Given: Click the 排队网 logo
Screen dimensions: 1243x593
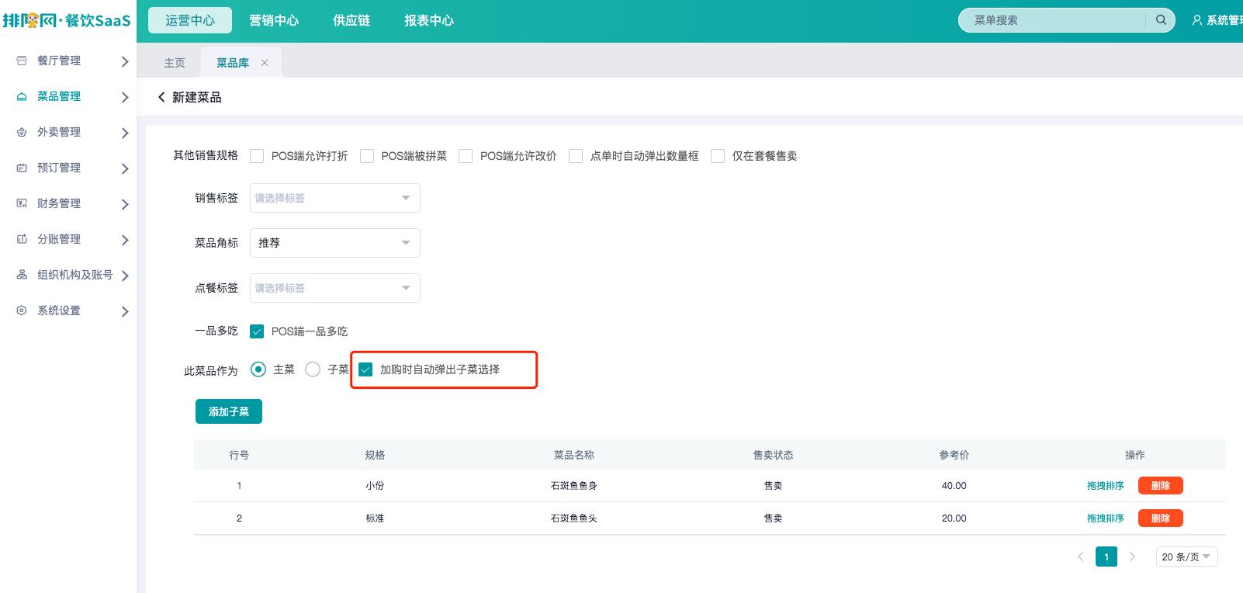Looking at the screenshot, I should [x=67, y=20].
